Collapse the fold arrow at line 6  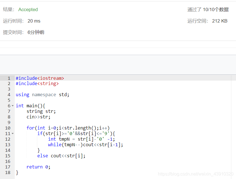click(x=13, y=106)
